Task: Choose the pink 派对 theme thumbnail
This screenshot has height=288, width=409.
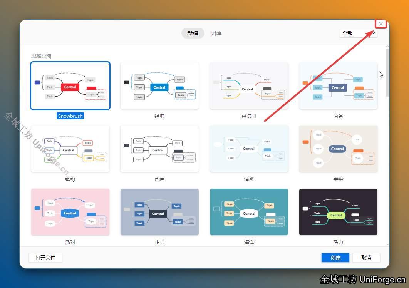Action: tap(70, 212)
